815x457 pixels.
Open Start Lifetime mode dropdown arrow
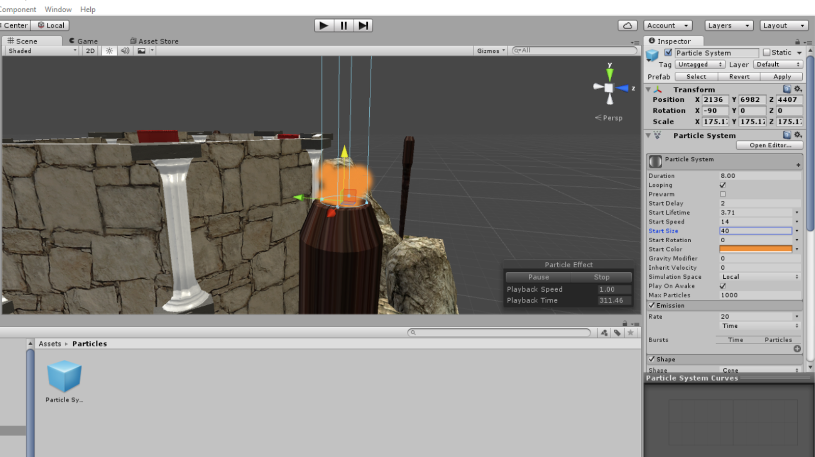point(797,213)
